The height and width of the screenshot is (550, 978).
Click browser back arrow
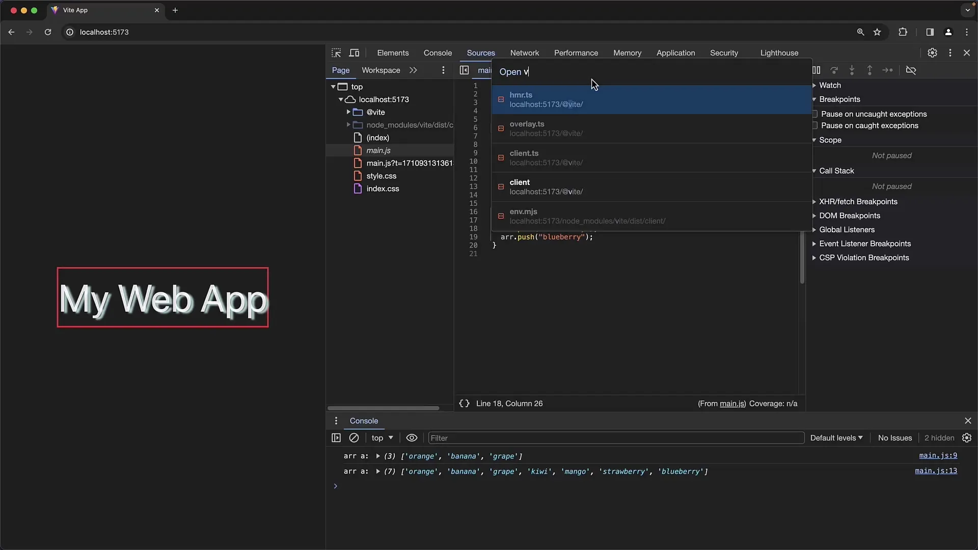[11, 32]
